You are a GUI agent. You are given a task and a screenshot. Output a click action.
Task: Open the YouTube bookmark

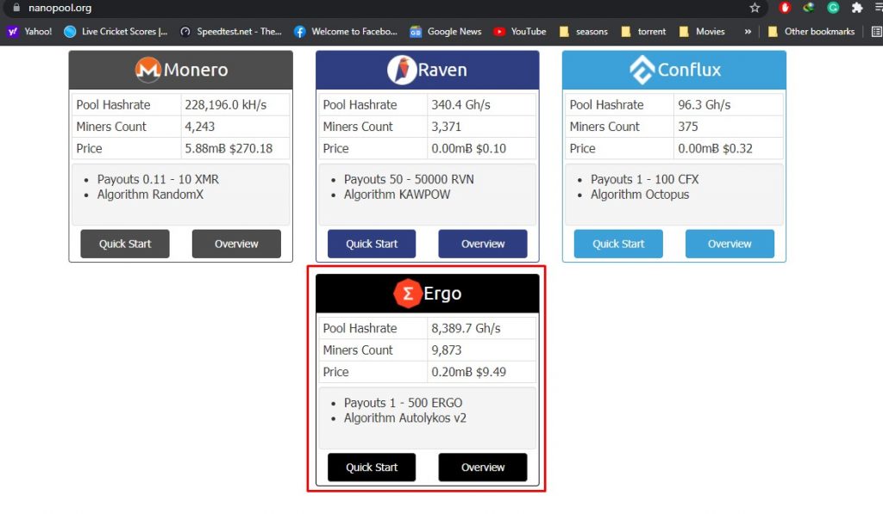(519, 32)
